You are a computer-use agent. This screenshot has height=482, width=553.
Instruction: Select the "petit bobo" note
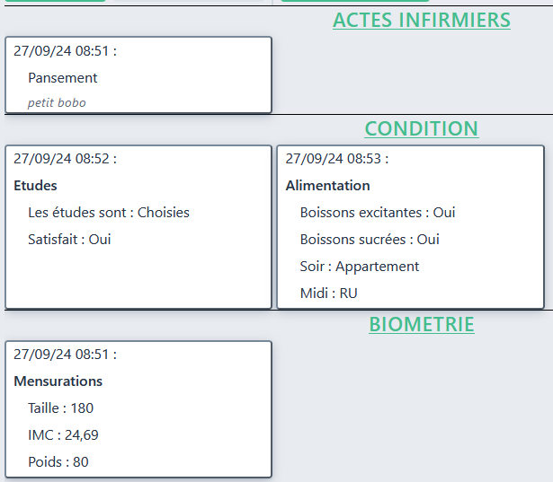57,102
